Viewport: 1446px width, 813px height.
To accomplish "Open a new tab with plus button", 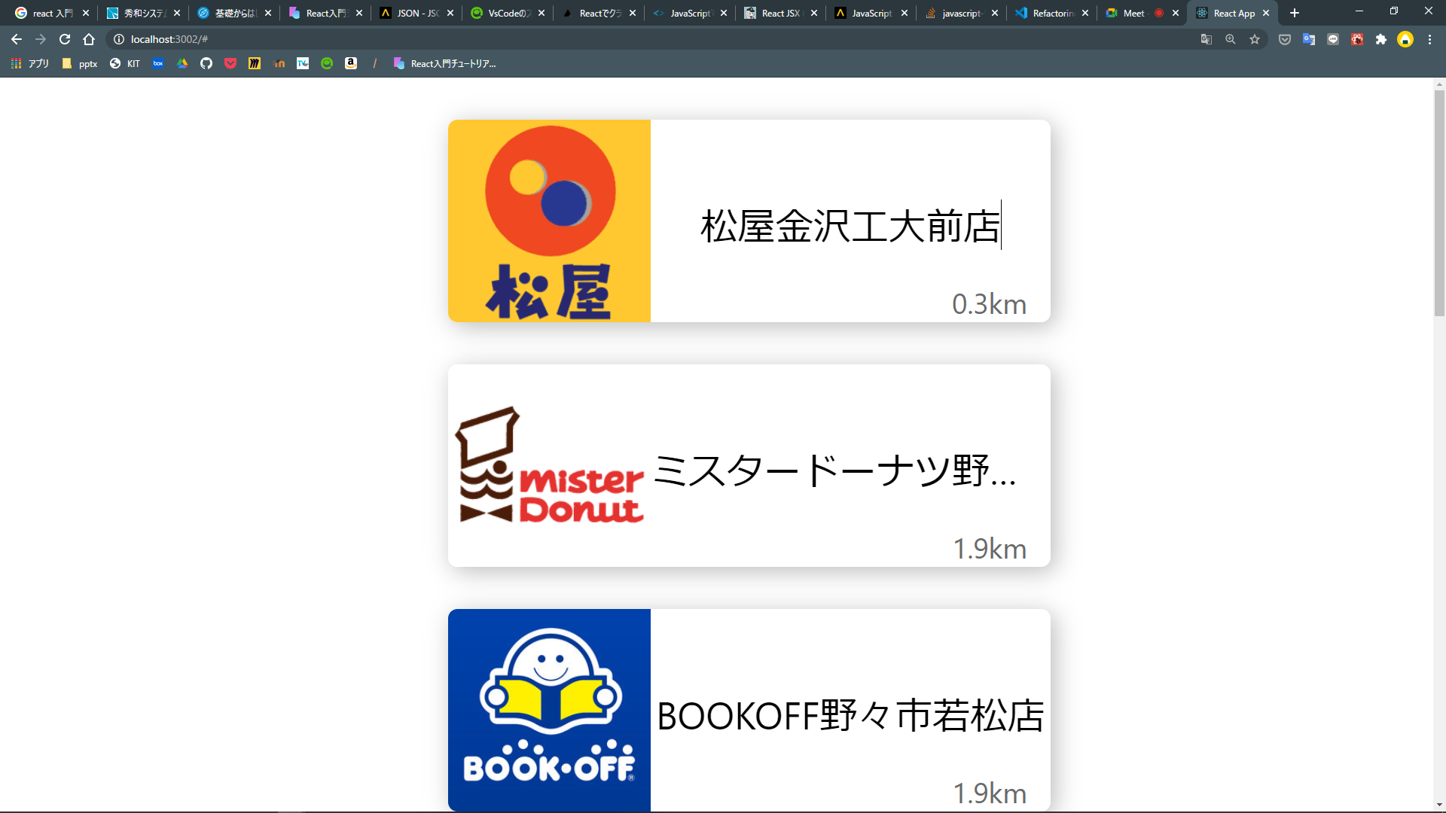I will point(1295,13).
